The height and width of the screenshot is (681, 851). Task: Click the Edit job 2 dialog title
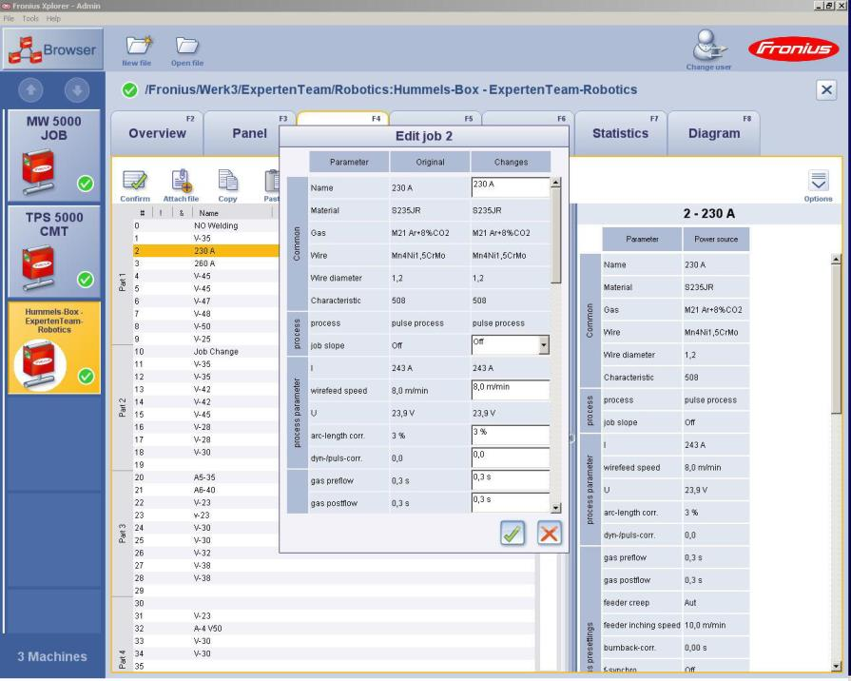[424, 136]
